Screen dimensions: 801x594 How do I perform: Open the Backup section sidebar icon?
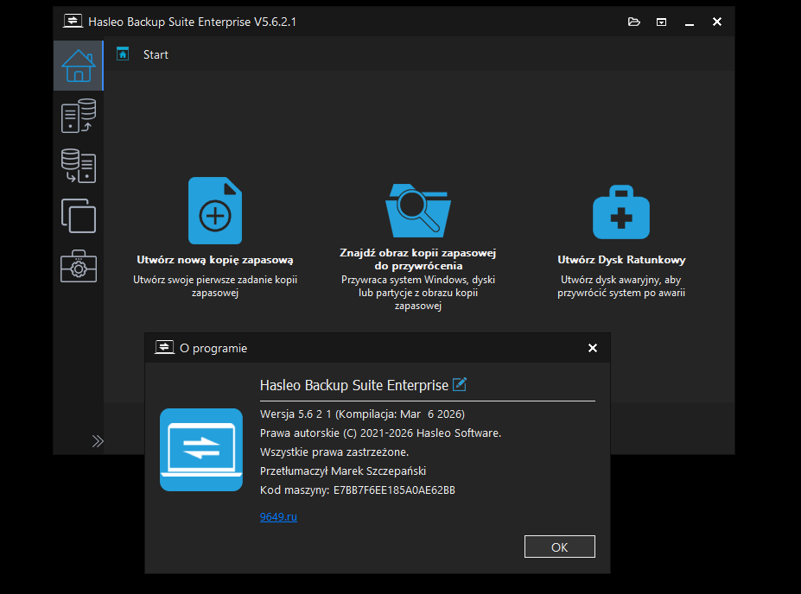(x=78, y=116)
